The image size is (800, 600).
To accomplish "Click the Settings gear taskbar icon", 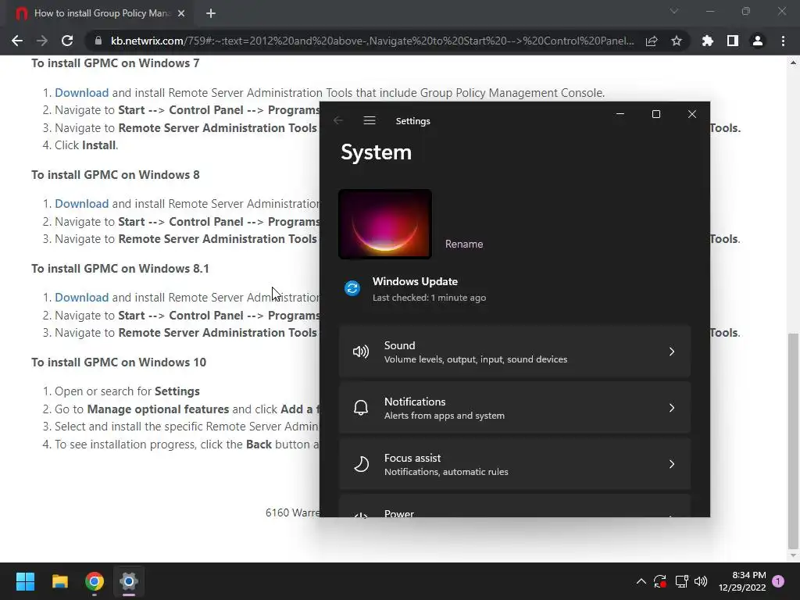I will 129,581.
